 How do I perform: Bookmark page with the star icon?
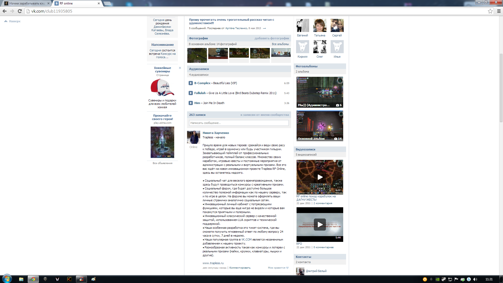pos(490,11)
